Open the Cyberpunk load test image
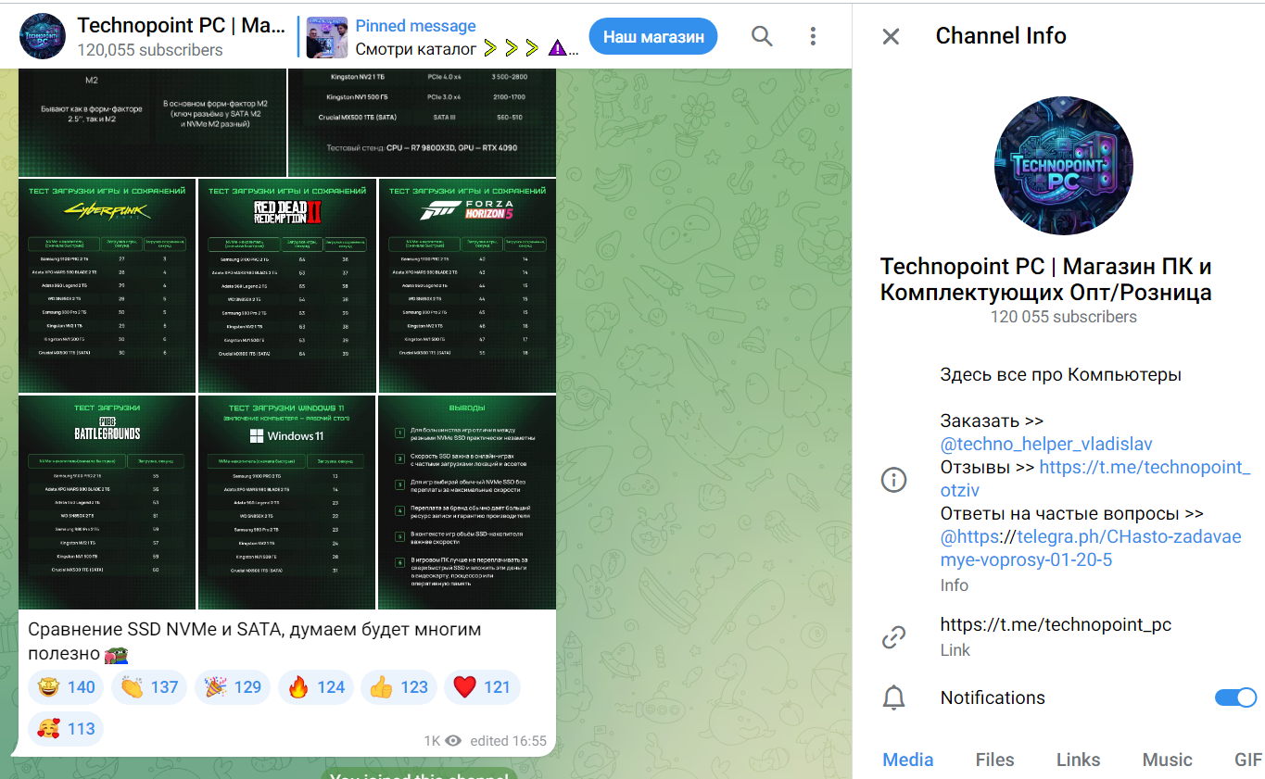Image resolution: width=1265 pixels, height=779 pixels. point(108,285)
